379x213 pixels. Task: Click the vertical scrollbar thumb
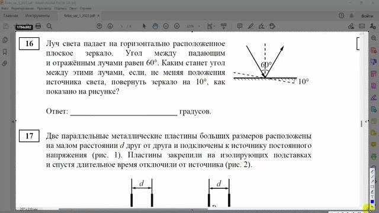point(362,124)
